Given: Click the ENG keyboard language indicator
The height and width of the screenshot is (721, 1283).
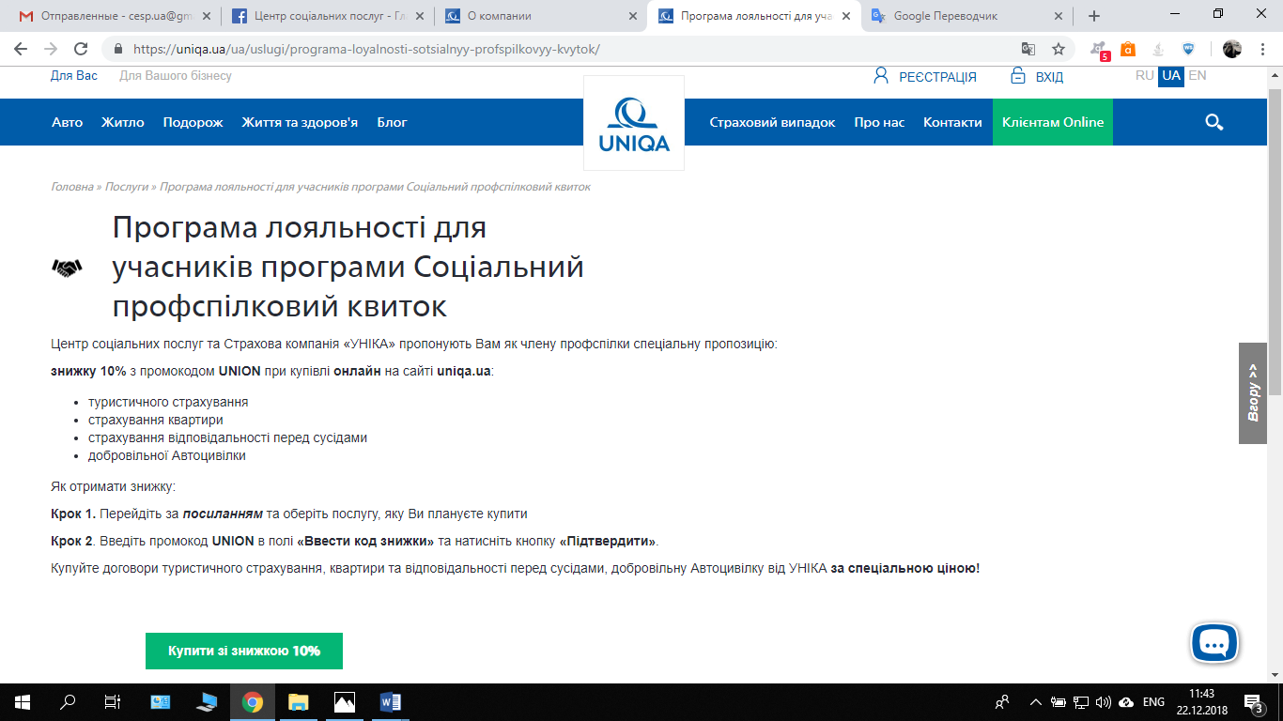Looking at the screenshot, I should pos(1153,702).
